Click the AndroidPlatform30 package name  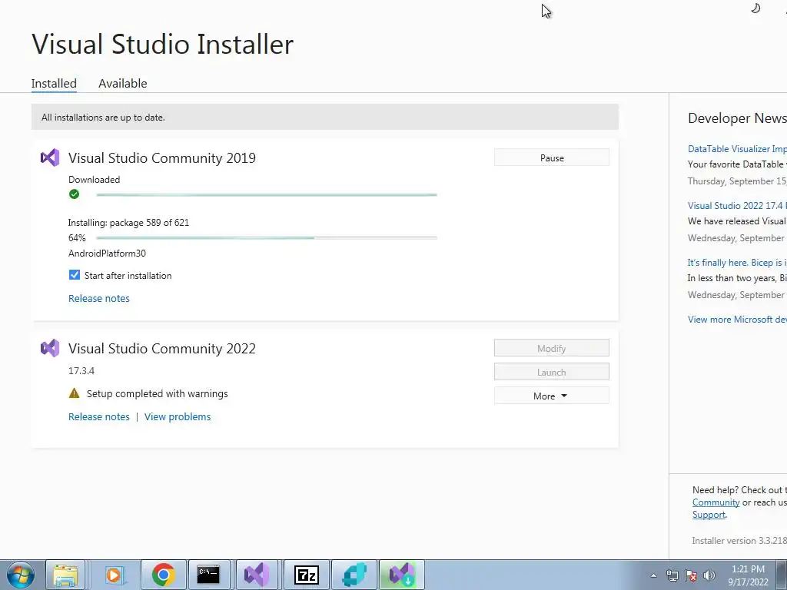(107, 254)
